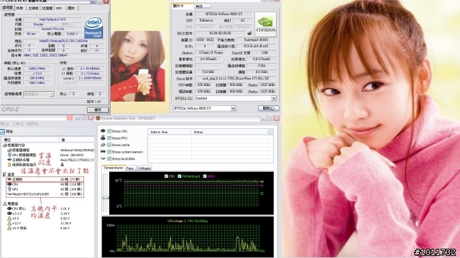The image size is (460, 258).
Task: Click the Intel Pentium D logo in CPU-Z
Action: pos(93,27)
